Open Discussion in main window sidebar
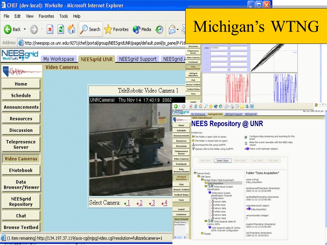Image resolution: width=327 pixels, height=245 pixels. tap(21, 130)
